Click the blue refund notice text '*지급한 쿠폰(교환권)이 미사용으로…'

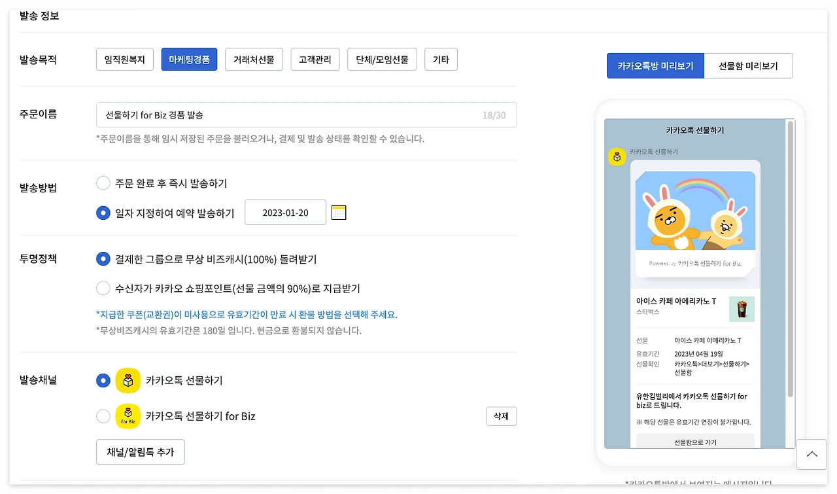[247, 315]
